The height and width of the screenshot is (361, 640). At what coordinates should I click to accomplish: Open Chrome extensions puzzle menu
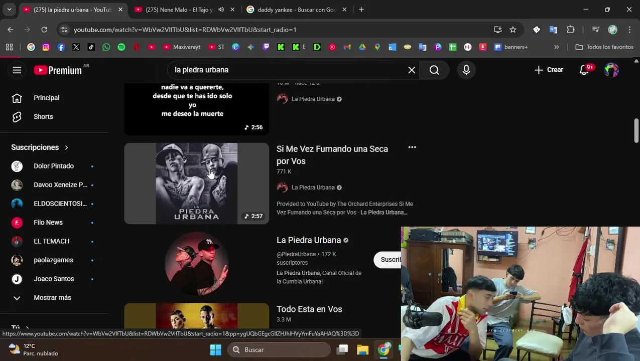(571, 30)
